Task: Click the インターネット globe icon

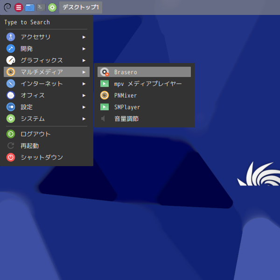Action: click(x=11, y=84)
